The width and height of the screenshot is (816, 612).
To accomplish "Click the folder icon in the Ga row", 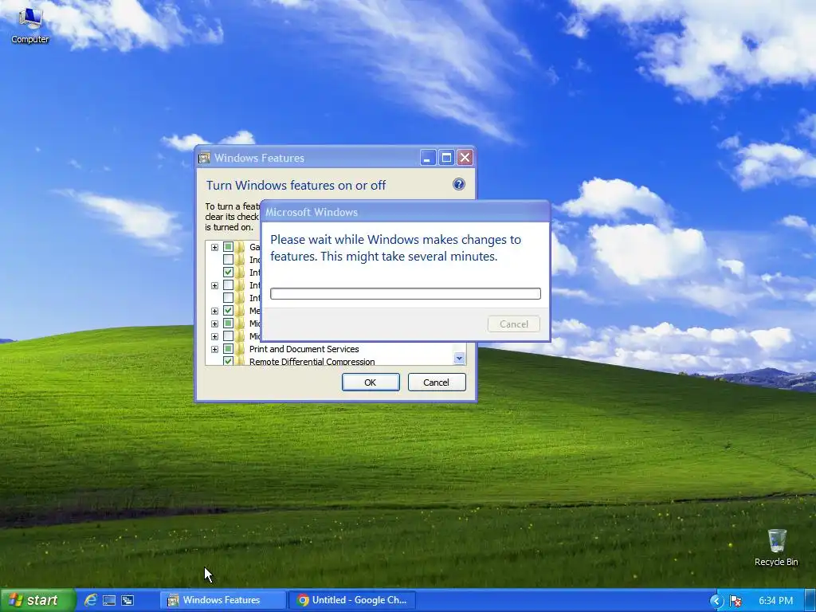I will click(240, 247).
